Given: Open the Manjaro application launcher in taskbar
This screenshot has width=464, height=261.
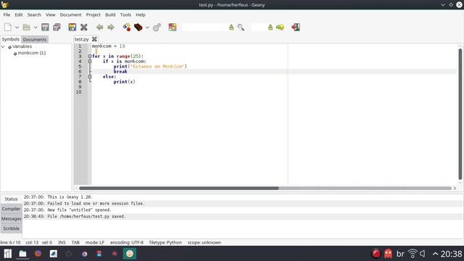Looking at the screenshot, I should tap(7, 254).
